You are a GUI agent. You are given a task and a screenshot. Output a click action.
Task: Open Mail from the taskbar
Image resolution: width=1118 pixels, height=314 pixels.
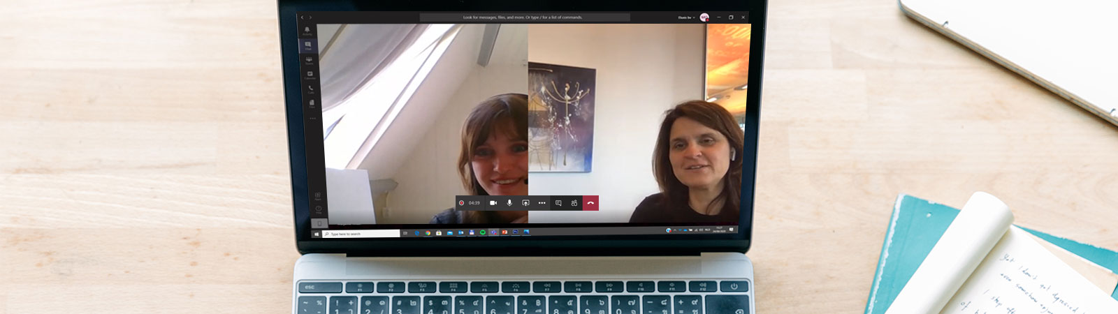pyautogui.click(x=450, y=233)
